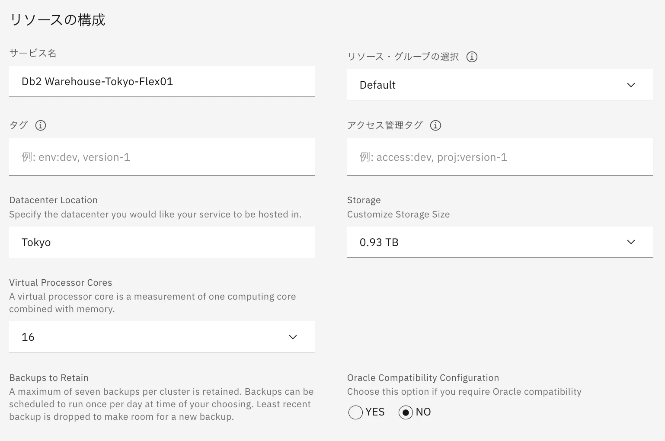Click the リソースの構成 heading
This screenshot has height=441, width=665.
pos(58,20)
